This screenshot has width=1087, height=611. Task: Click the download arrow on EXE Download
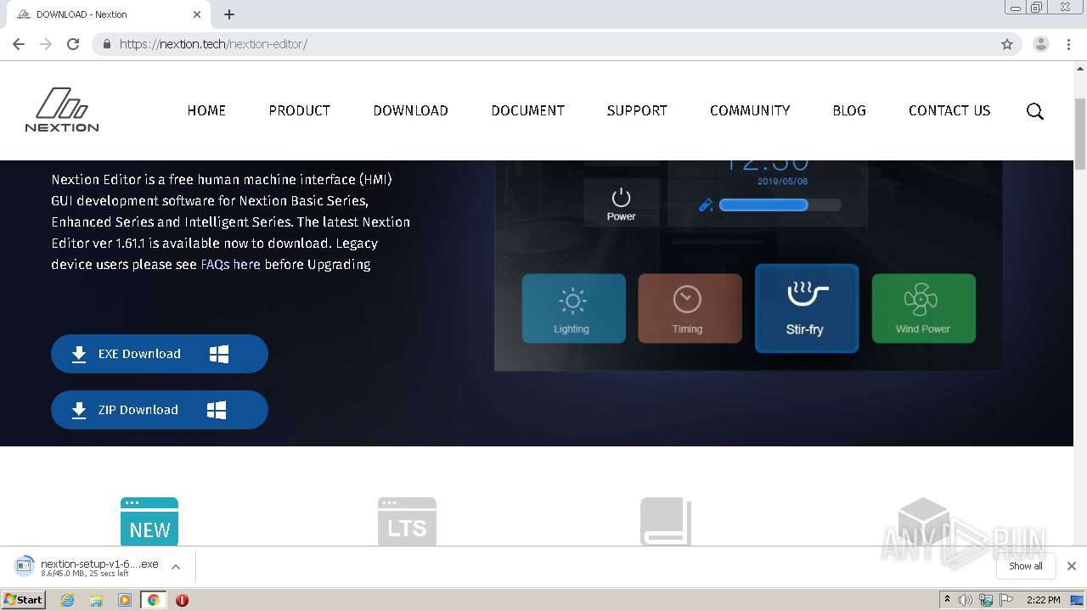(x=79, y=354)
